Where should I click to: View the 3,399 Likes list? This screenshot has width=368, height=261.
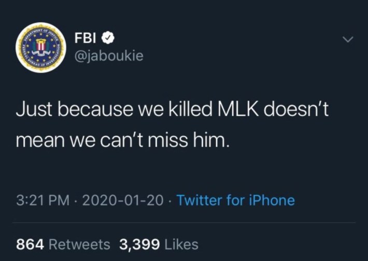click(x=159, y=244)
